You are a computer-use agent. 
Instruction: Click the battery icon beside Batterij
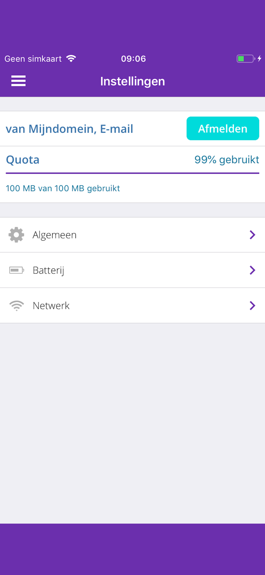click(16, 271)
